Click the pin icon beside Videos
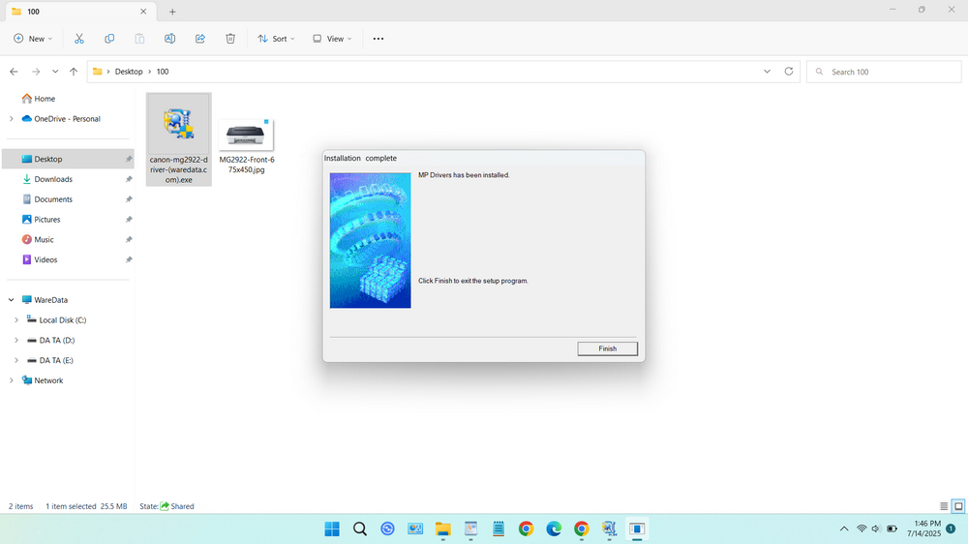The height and width of the screenshot is (544, 968). [129, 260]
